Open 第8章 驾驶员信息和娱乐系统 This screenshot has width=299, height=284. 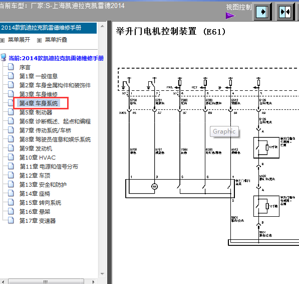55,139
